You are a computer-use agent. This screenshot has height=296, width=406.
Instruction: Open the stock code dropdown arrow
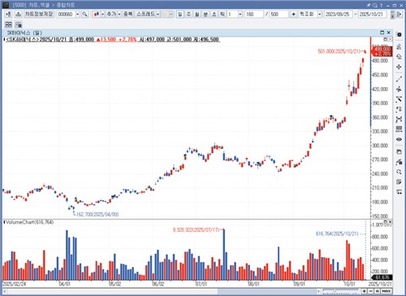pyautogui.click(x=77, y=14)
